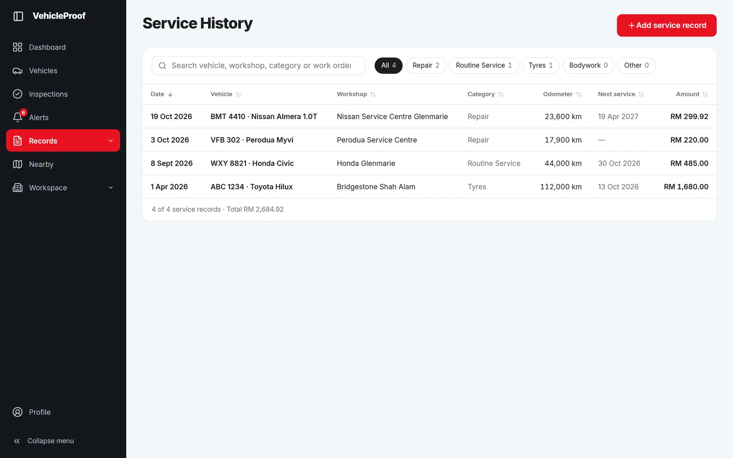Go to Dashboard in sidebar
The image size is (733, 458).
(63, 47)
